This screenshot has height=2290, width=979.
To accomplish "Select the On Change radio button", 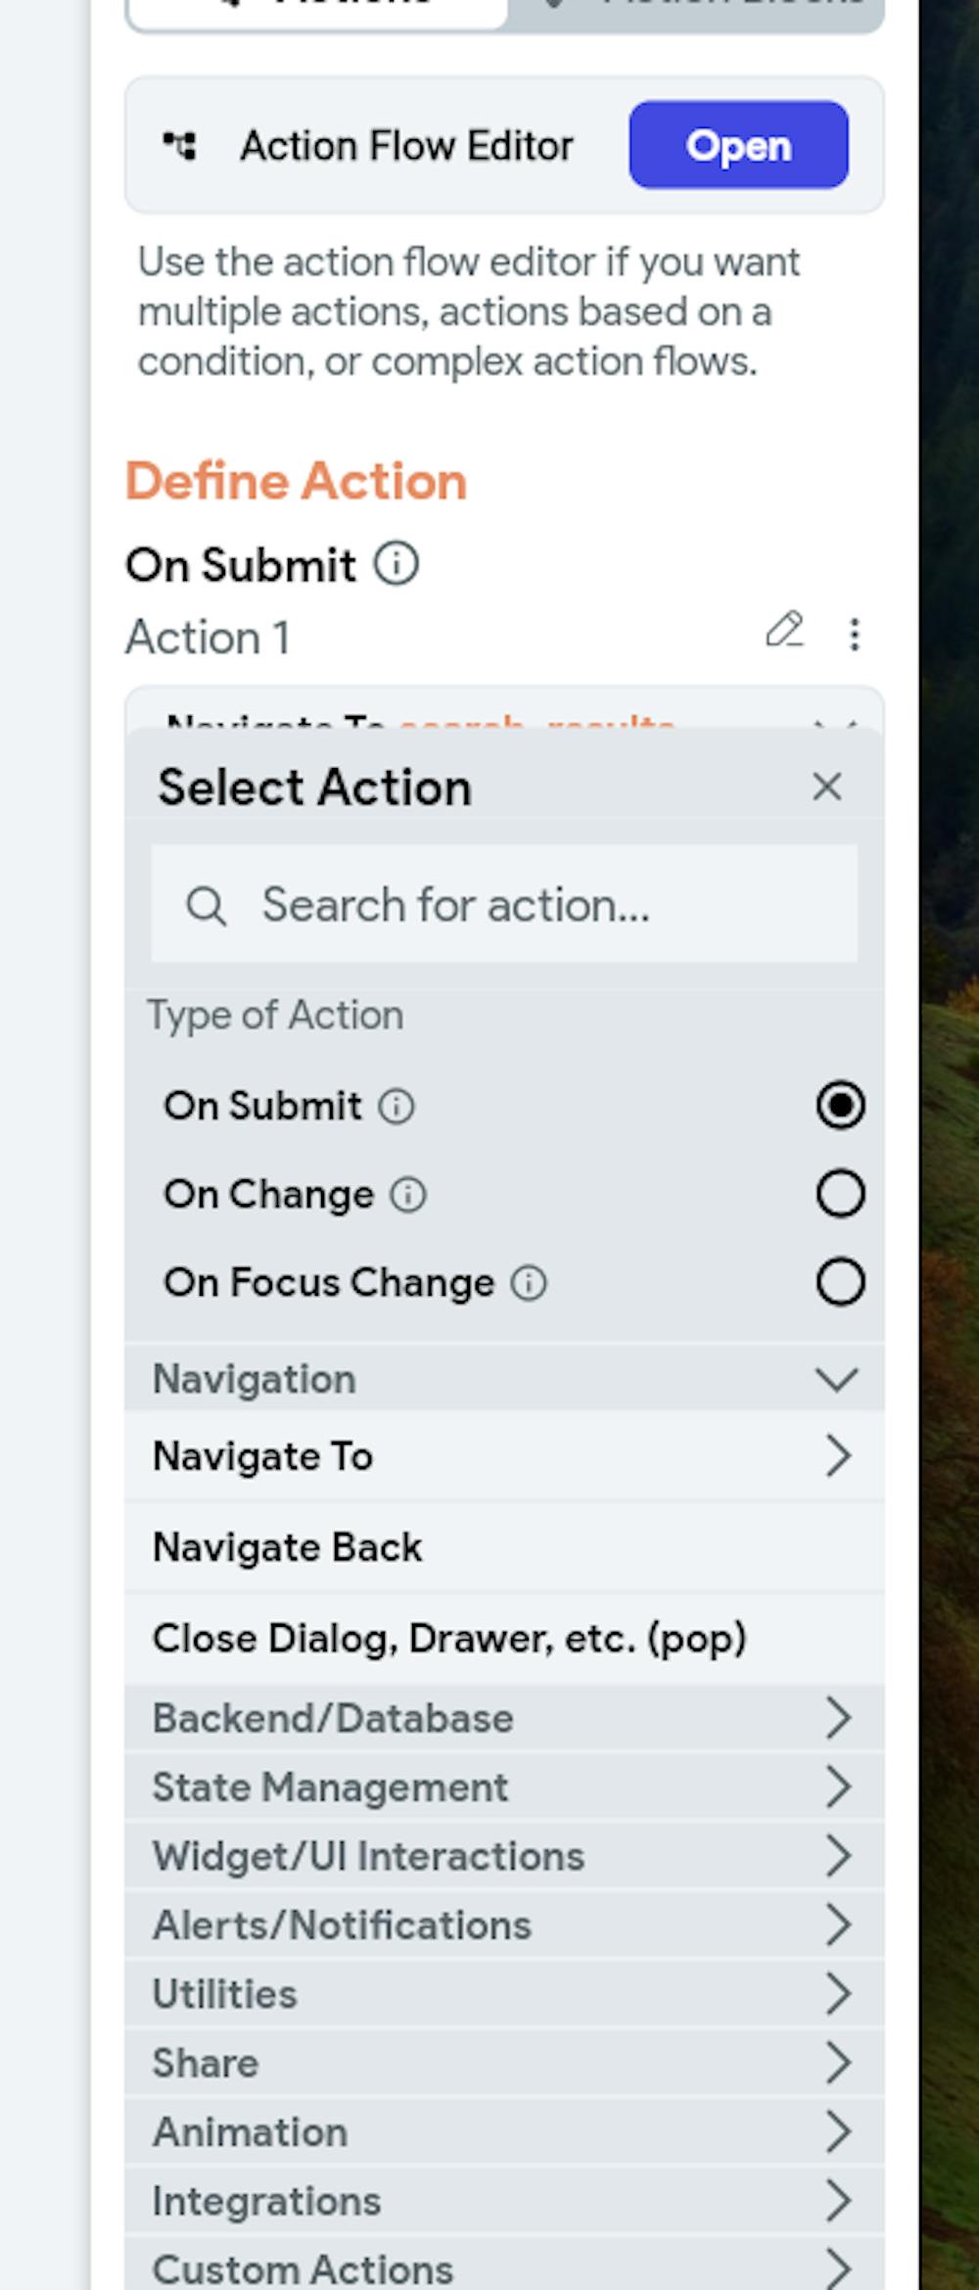I will [x=840, y=1194].
